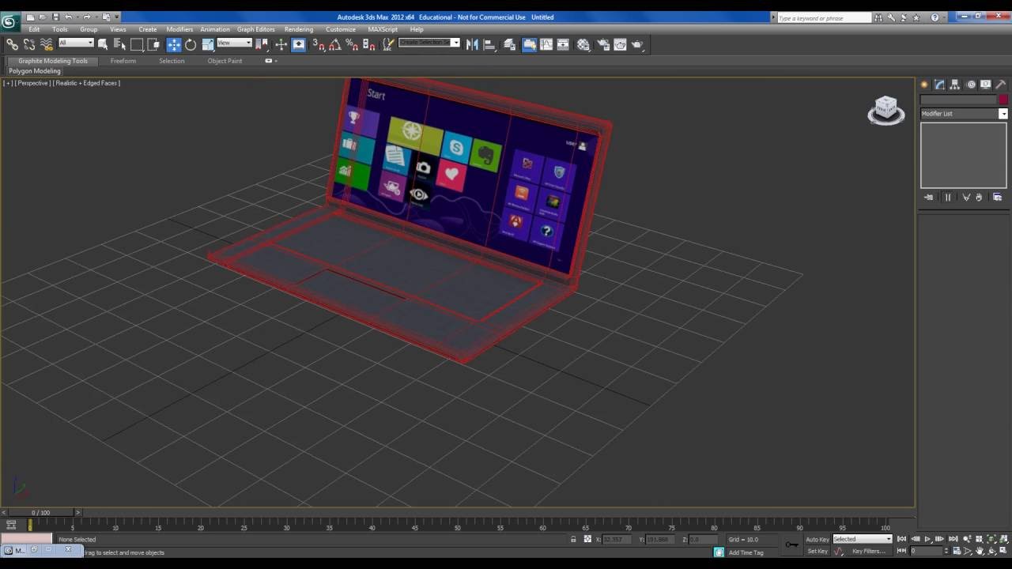Image resolution: width=1012 pixels, height=569 pixels.
Task: Toggle Spinner Snap
Action: (368, 45)
